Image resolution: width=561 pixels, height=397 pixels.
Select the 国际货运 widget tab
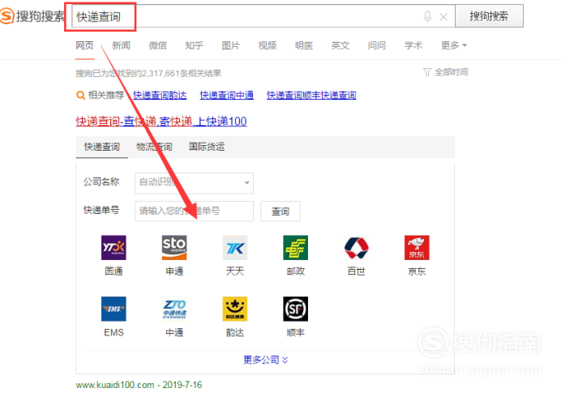(x=207, y=147)
